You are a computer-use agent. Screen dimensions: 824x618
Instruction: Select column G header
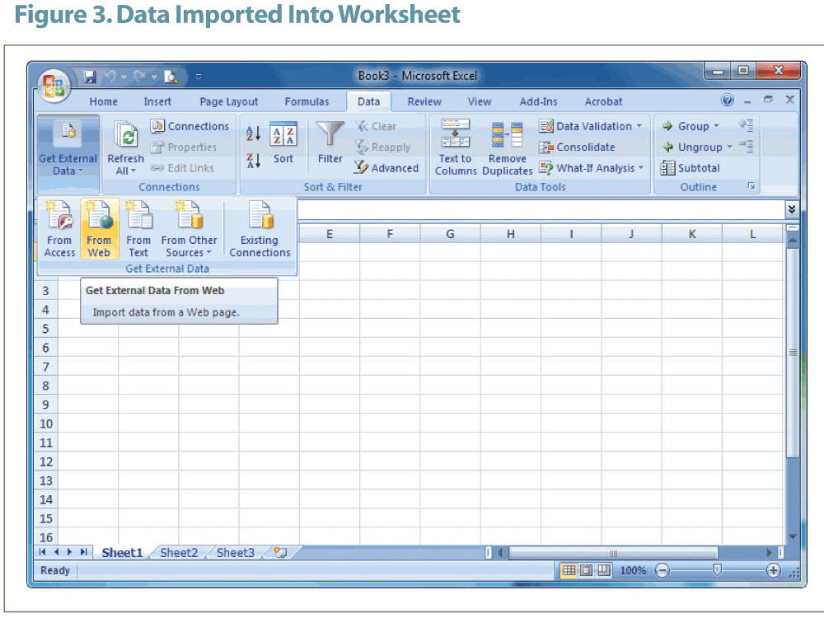pyautogui.click(x=451, y=234)
